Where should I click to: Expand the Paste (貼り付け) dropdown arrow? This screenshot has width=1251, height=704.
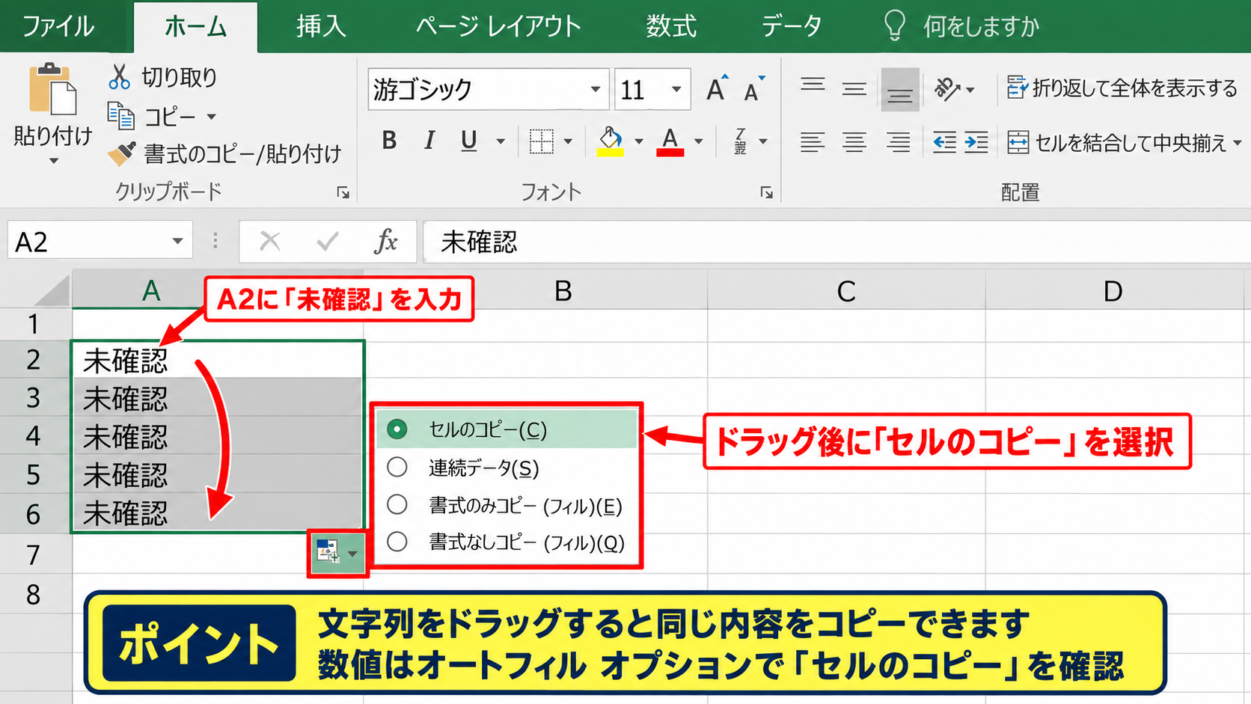53,161
